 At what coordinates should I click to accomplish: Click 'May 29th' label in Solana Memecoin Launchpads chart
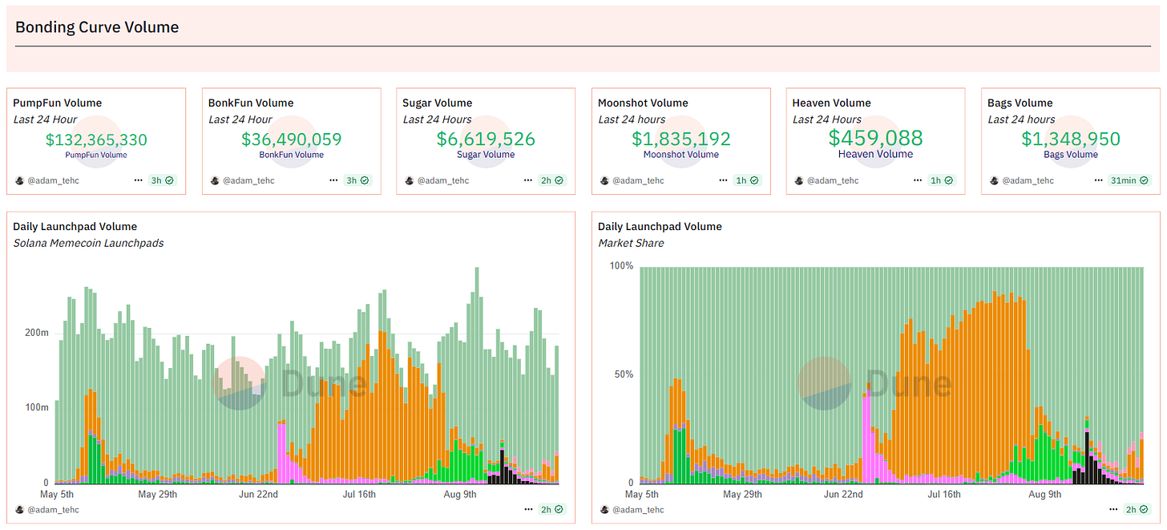click(x=158, y=495)
